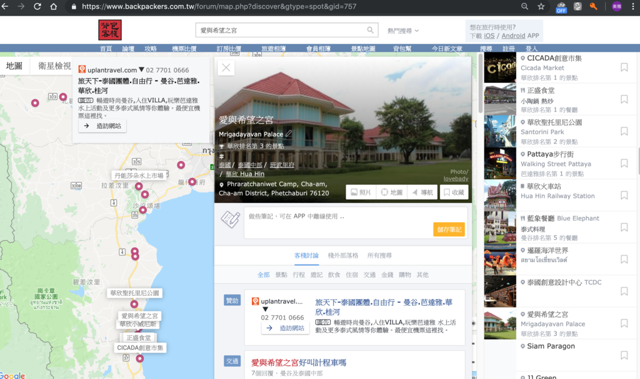Viewport: 640px width, 379px height.
Task: Save the spot with the 收藏 button
Action: pyautogui.click(x=454, y=192)
